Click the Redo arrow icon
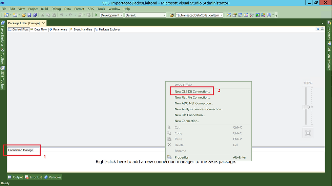Screen dimensions: 332x186 tap(71, 15)
